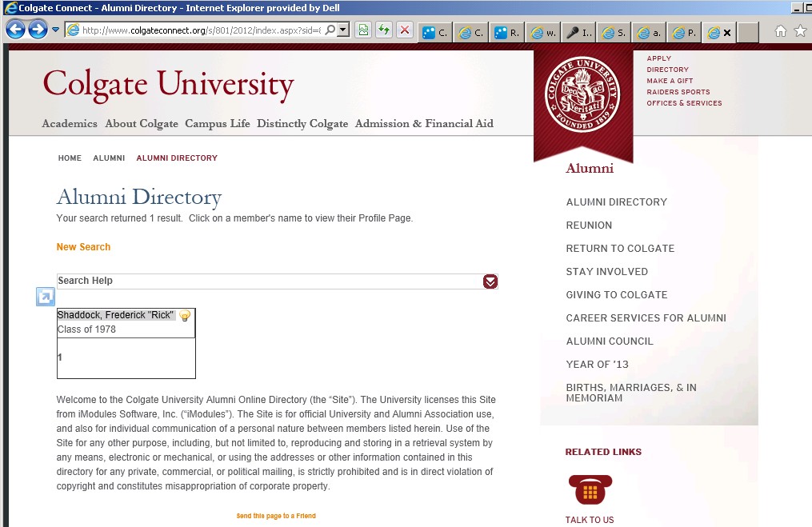Switch to the second tab labeled 'C.'
The height and width of the screenshot is (527, 812).
coord(471,32)
